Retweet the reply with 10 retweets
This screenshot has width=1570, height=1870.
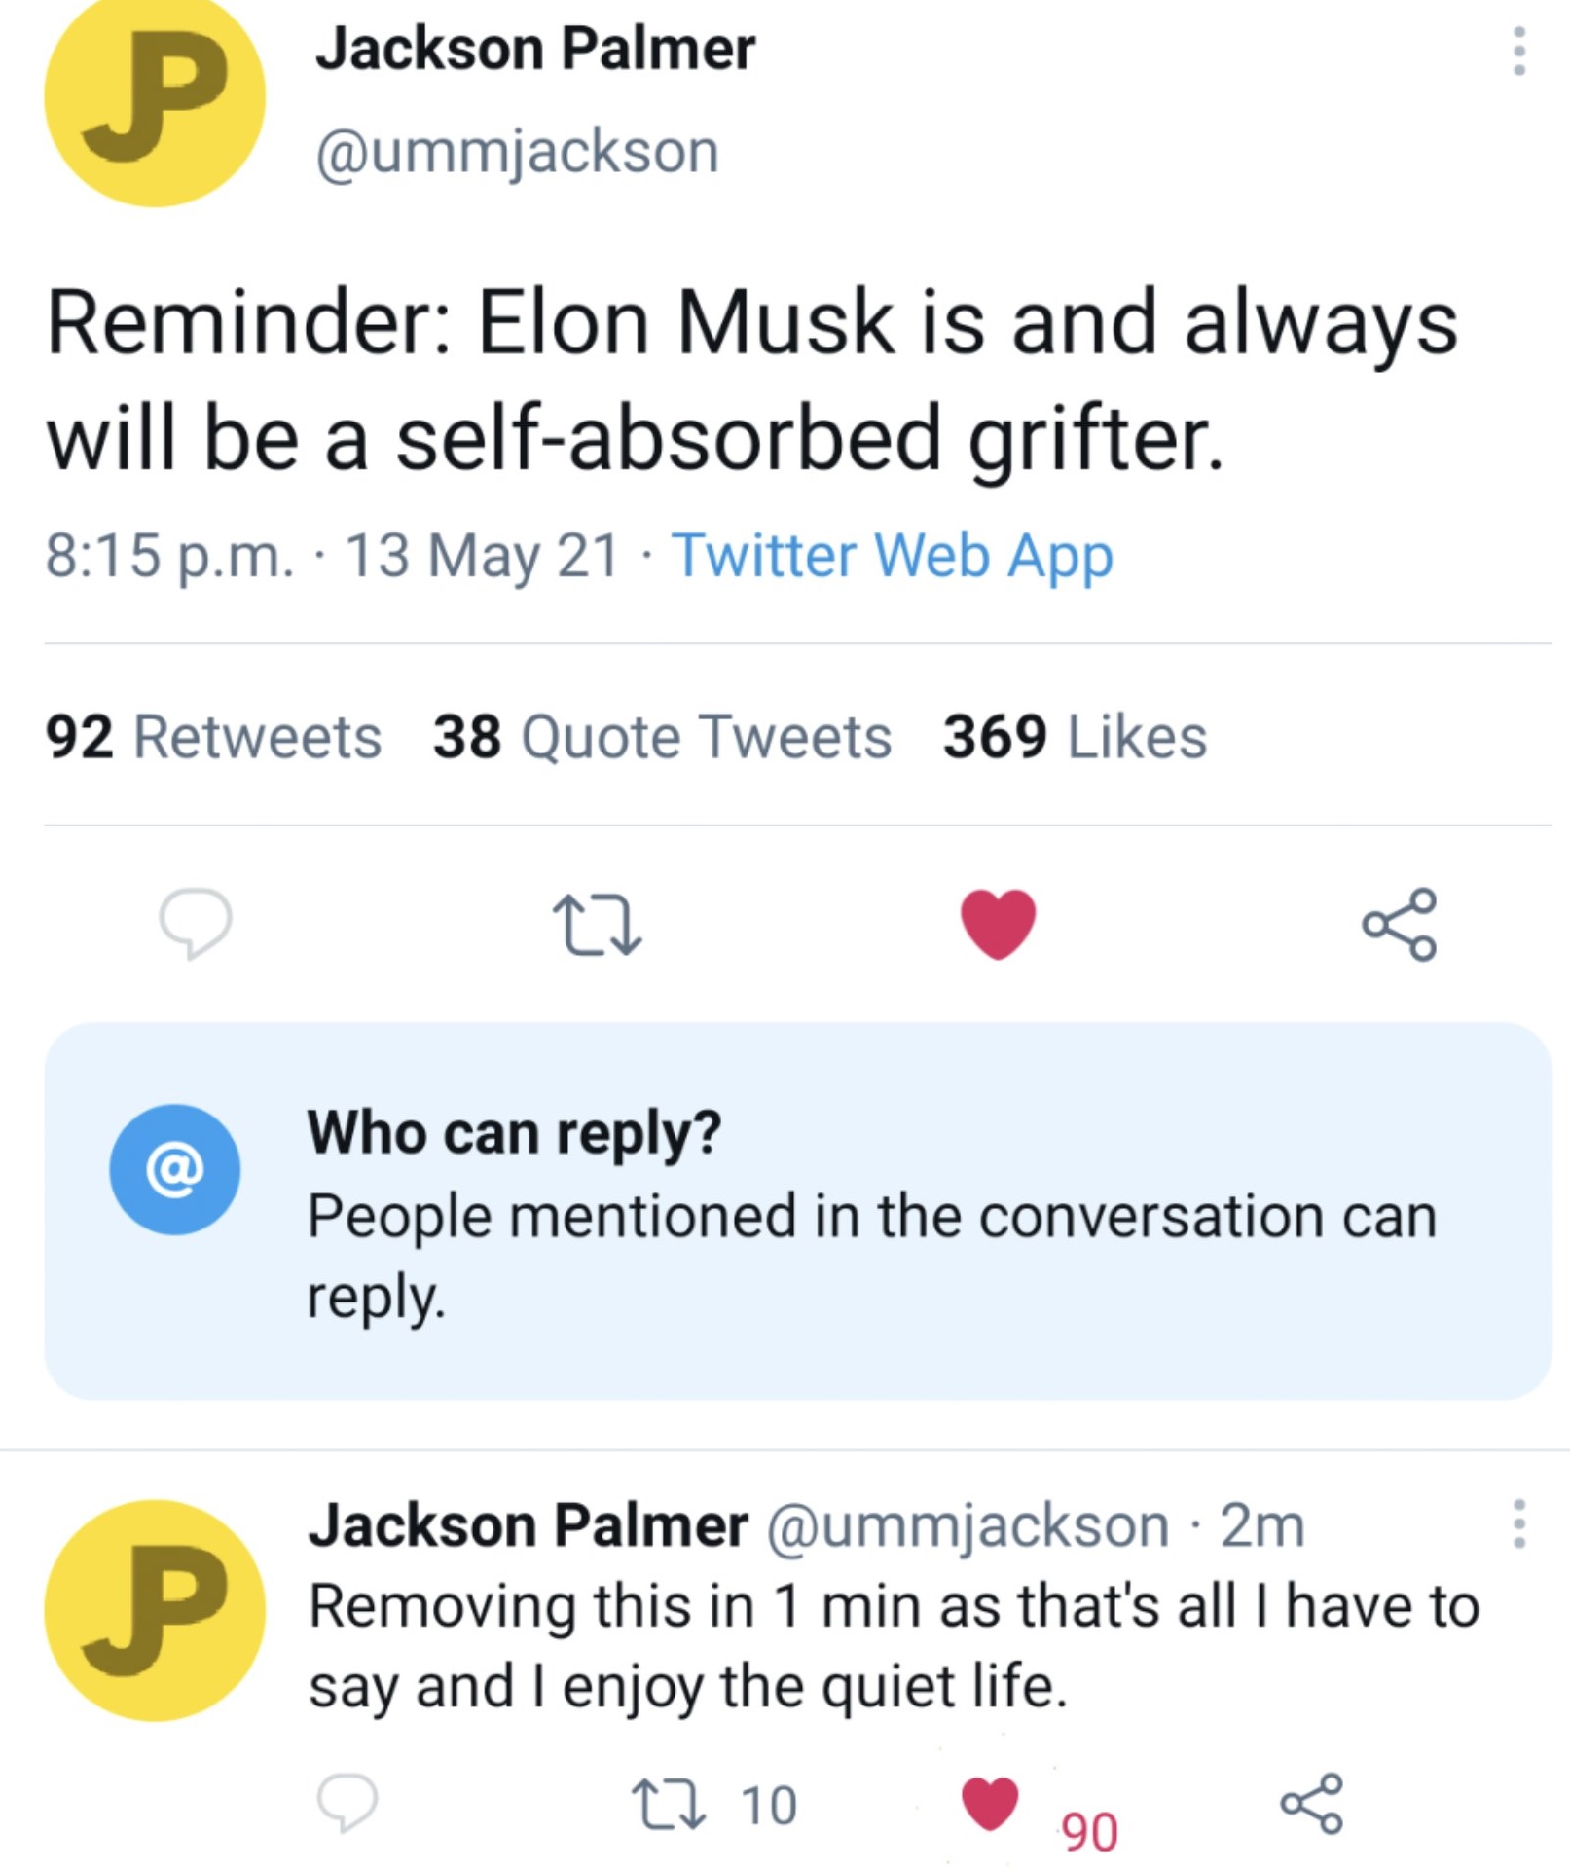[668, 1804]
